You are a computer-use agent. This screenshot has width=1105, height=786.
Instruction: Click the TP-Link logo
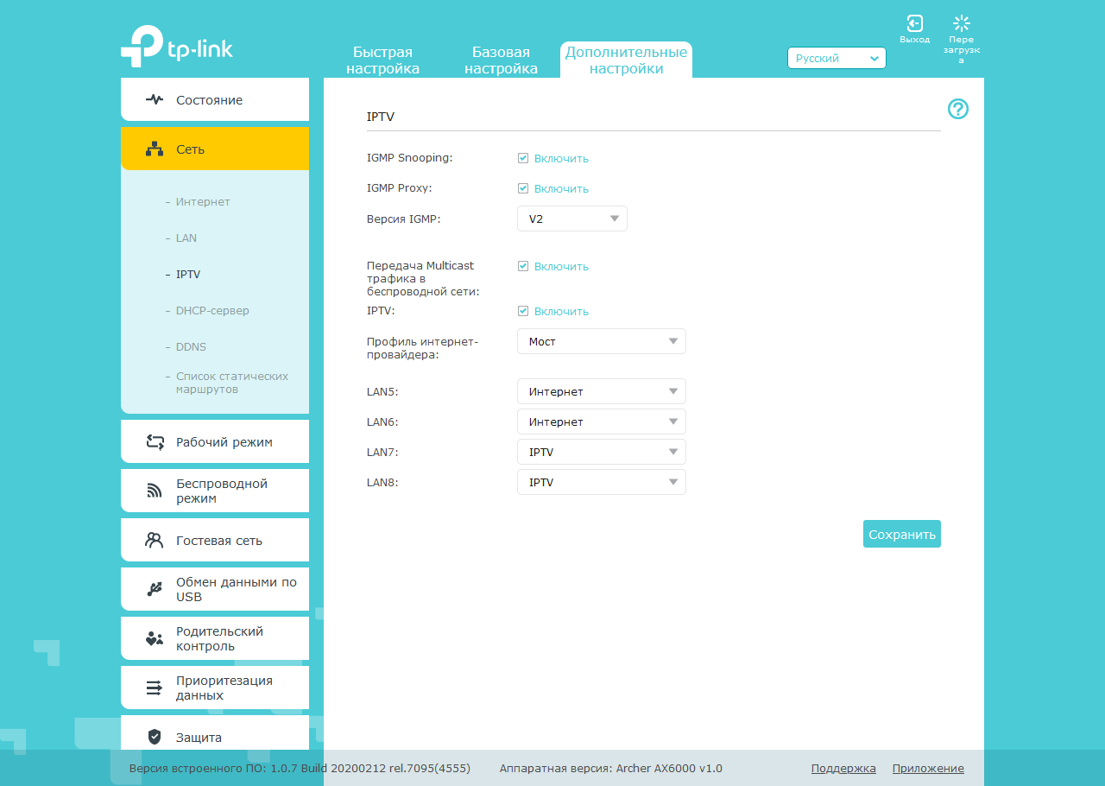click(177, 46)
